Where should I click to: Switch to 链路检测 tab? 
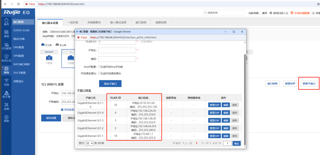(x=161, y=22)
